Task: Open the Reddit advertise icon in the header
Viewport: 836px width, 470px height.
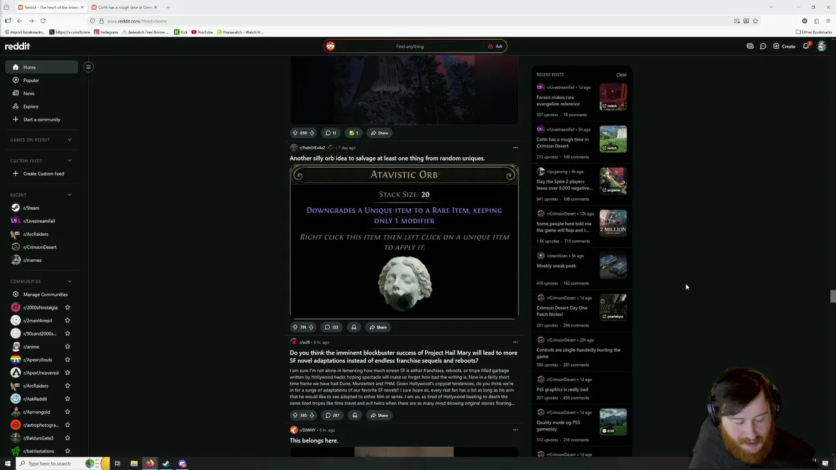Action: pyautogui.click(x=750, y=46)
